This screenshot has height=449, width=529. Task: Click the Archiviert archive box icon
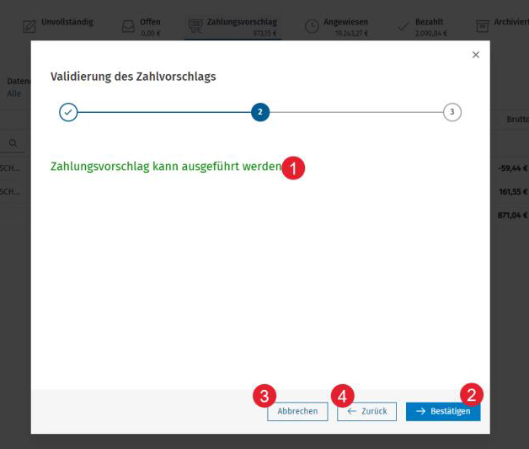[482, 26]
